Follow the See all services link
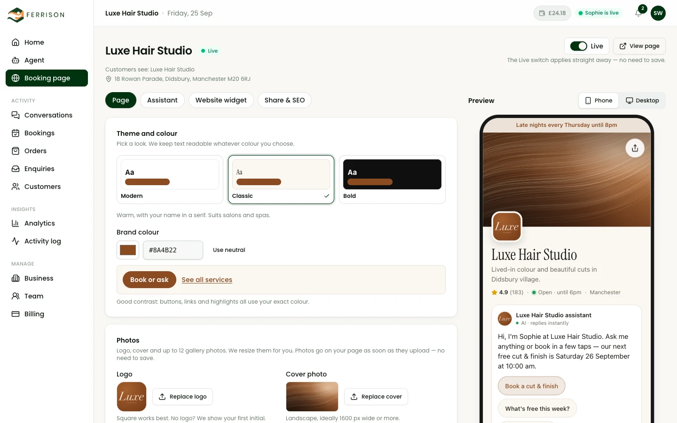 click(207, 280)
